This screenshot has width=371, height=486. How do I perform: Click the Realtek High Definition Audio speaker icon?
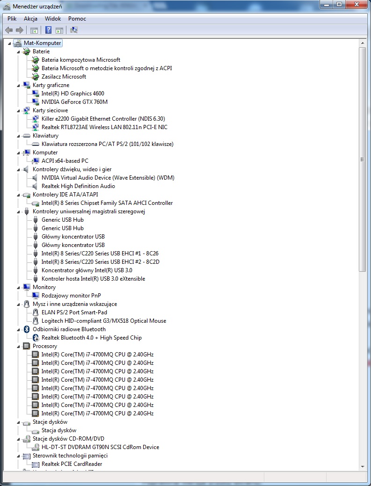tap(35, 186)
